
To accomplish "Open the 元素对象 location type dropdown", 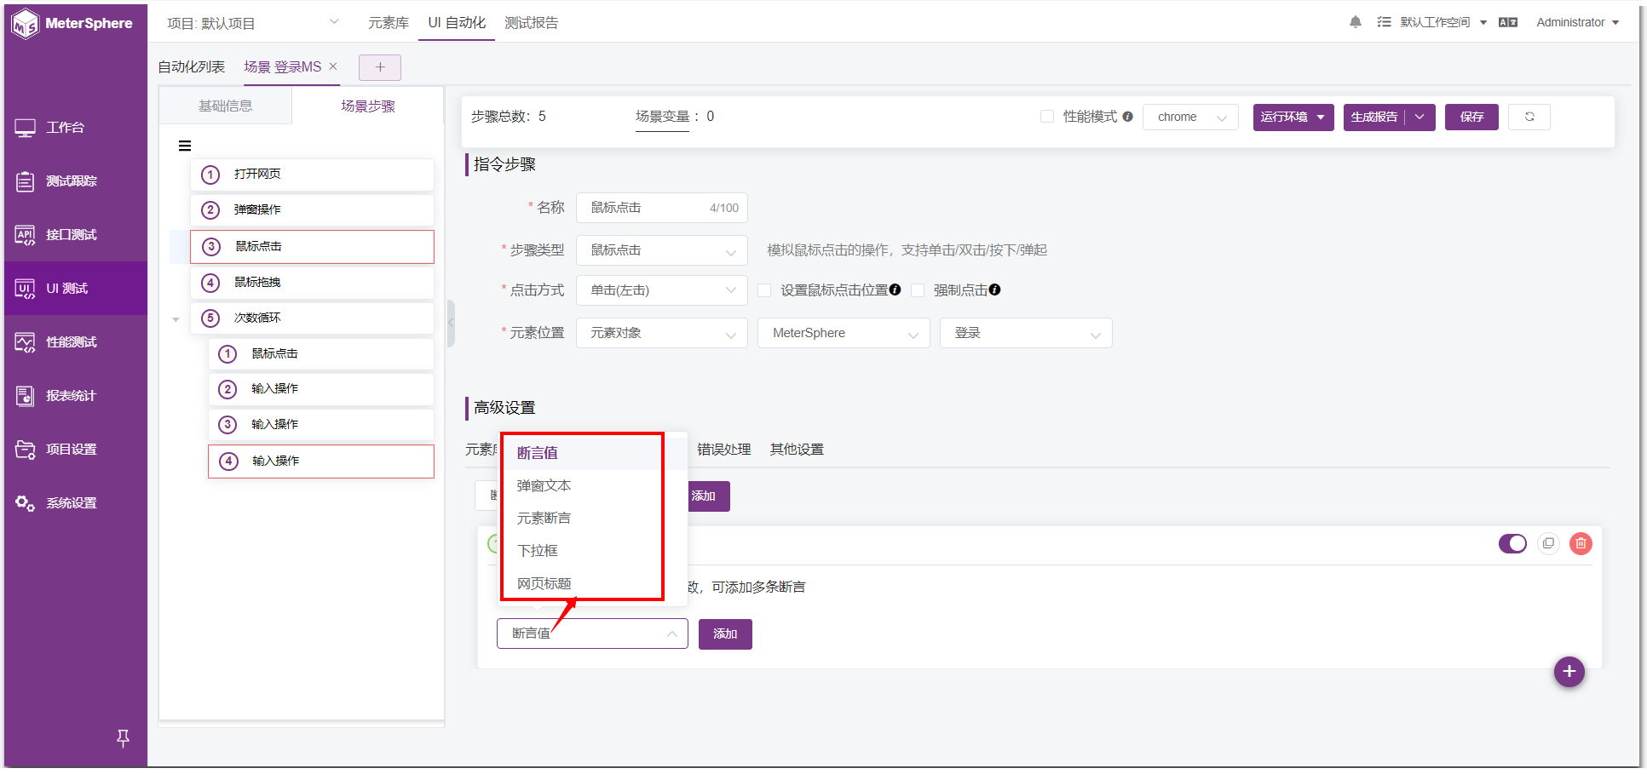I will tap(662, 333).
